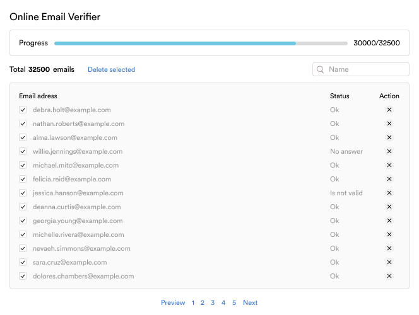This screenshot has width=419, height=315.
Task: Delete sara.cruz@example.com row via X icon
Action: [x=389, y=262]
